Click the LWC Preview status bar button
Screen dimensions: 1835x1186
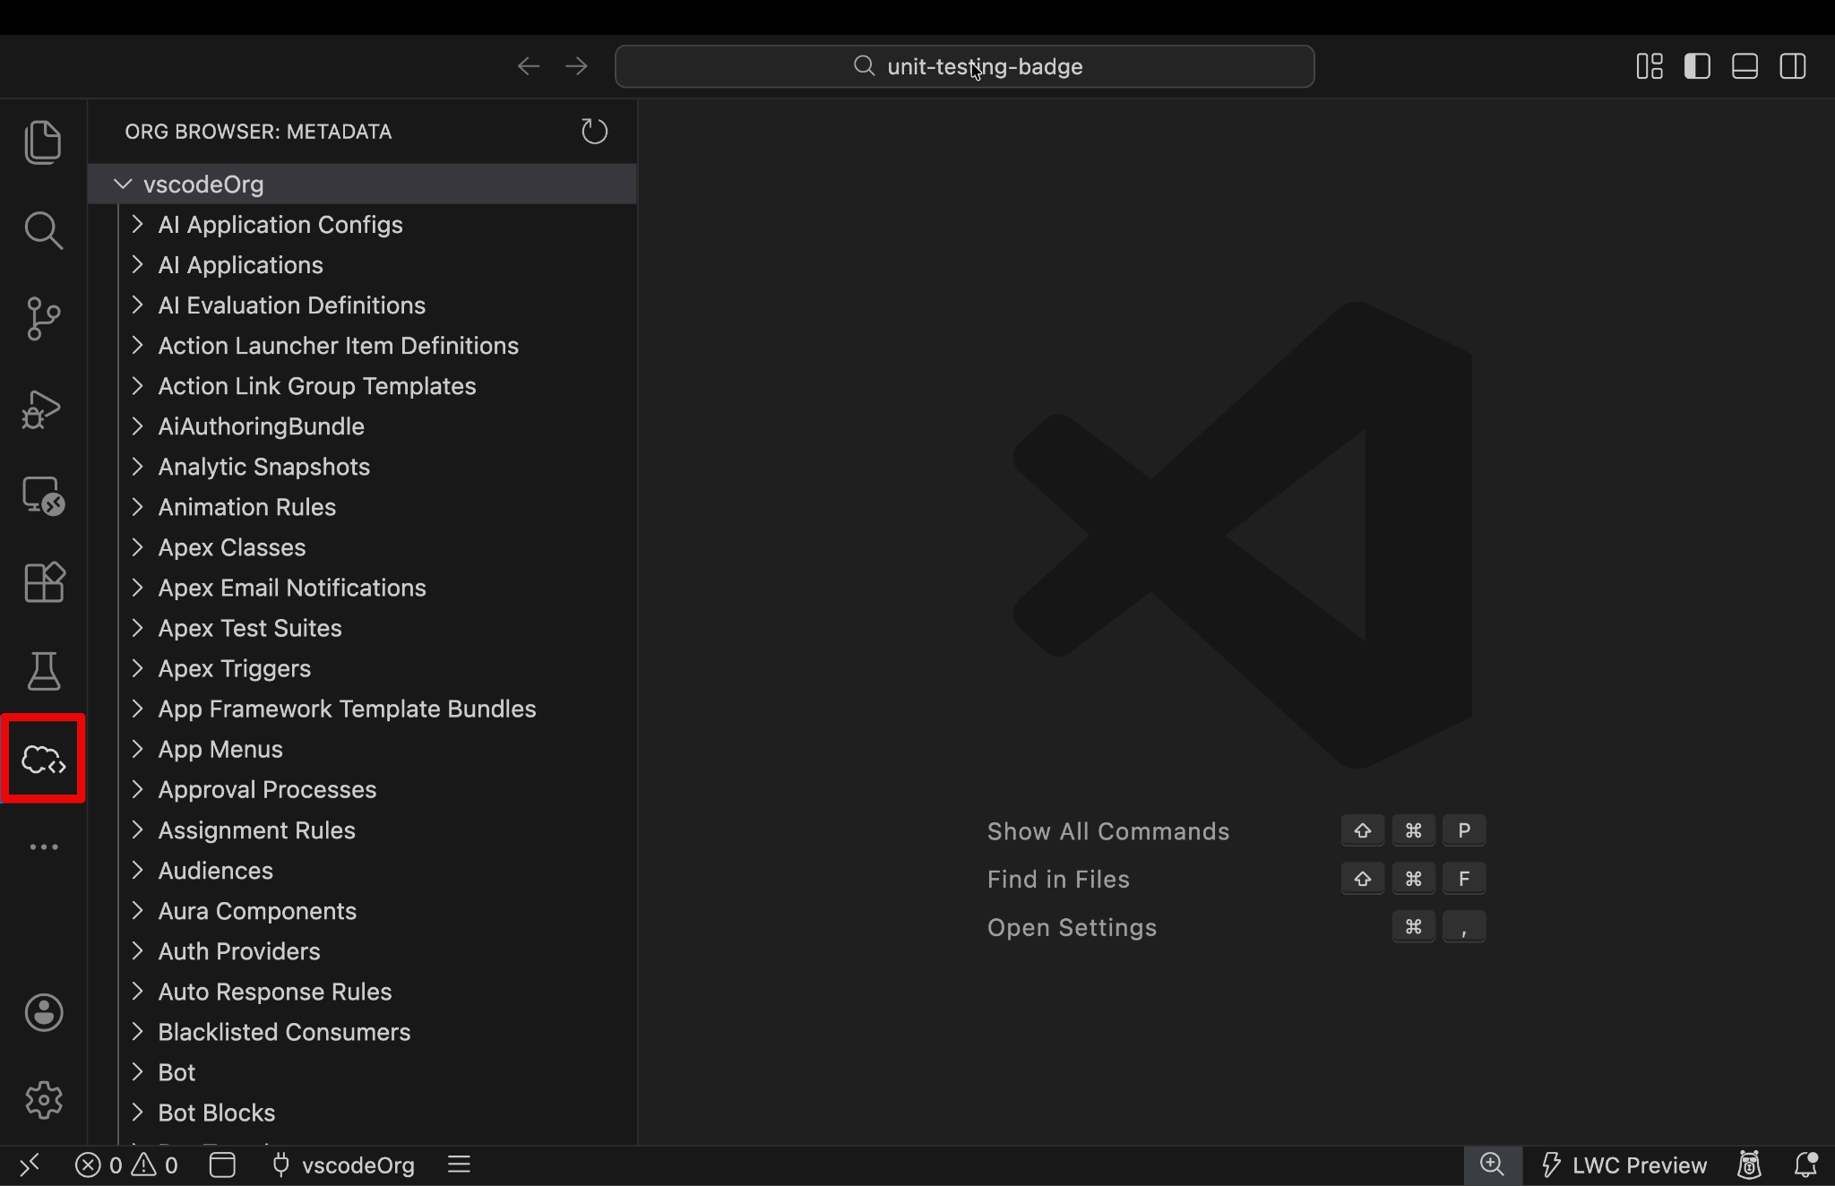pyautogui.click(x=1624, y=1165)
